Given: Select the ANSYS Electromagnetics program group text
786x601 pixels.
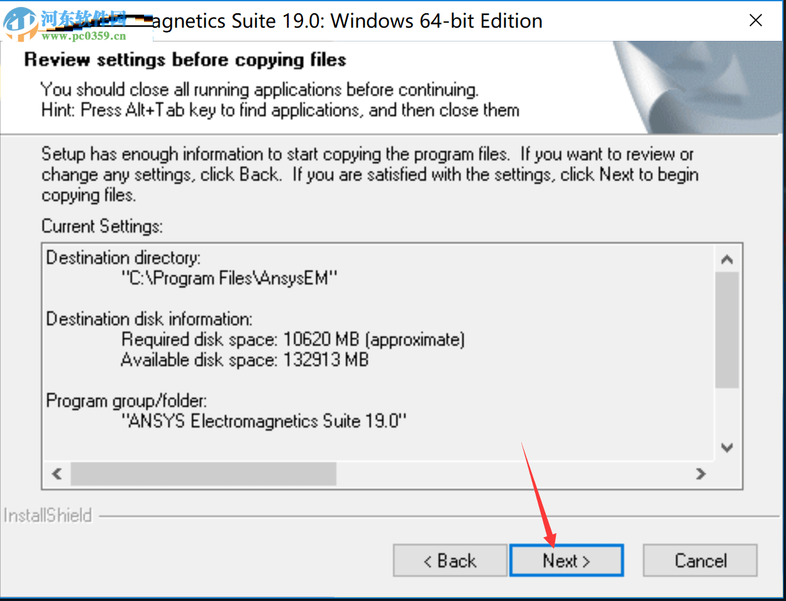Looking at the screenshot, I should tap(264, 421).
